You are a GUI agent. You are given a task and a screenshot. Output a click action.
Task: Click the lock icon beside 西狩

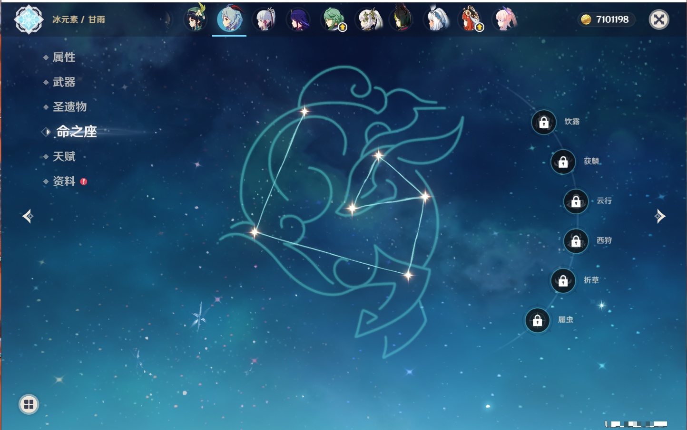pyautogui.click(x=576, y=241)
